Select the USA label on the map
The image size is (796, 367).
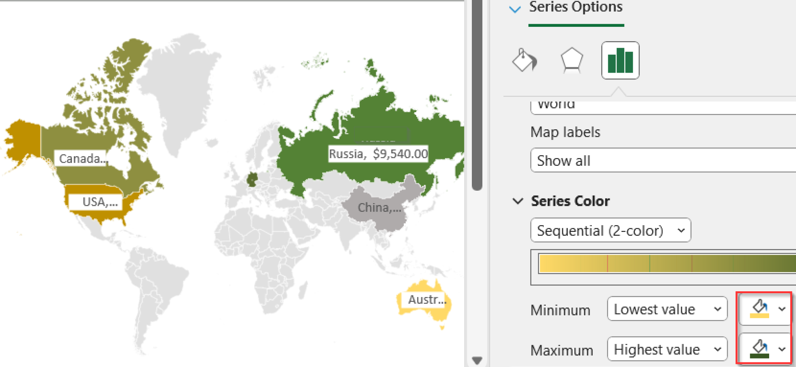[x=96, y=202]
